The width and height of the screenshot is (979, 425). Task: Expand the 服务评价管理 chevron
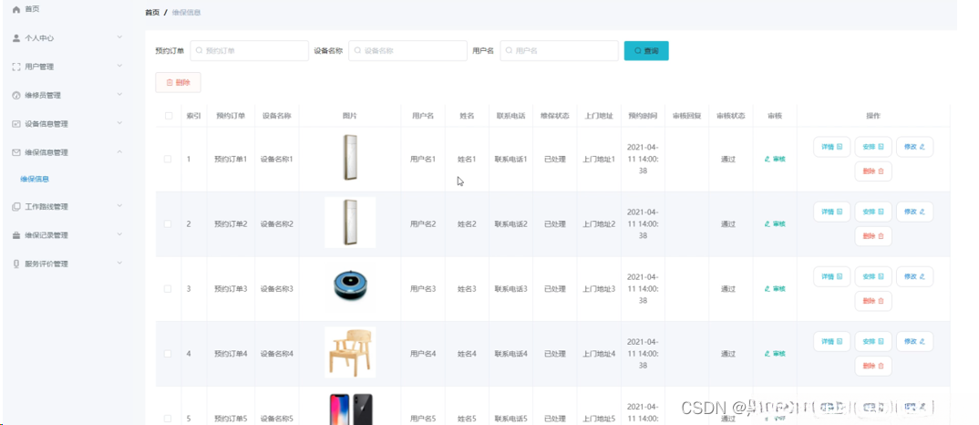pyautogui.click(x=119, y=264)
